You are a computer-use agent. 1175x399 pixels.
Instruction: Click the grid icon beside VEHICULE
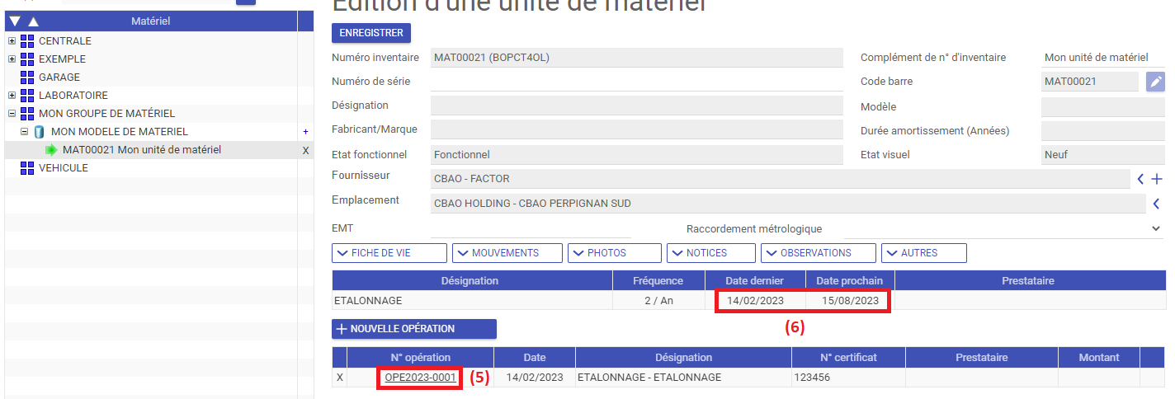(27, 168)
